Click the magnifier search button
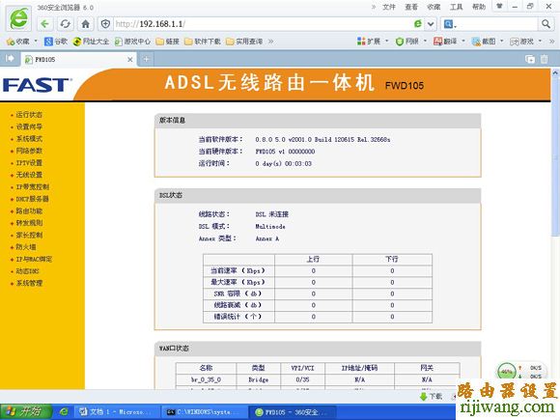Image resolution: width=560 pixels, height=420 pixels. (x=546, y=24)
